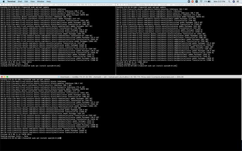Close the tomcat3 terminal window with red button
Screen dimensions: 242x151
pos(2,77)
